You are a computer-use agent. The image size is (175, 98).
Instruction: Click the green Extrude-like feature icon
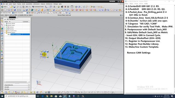coord(32,10)
